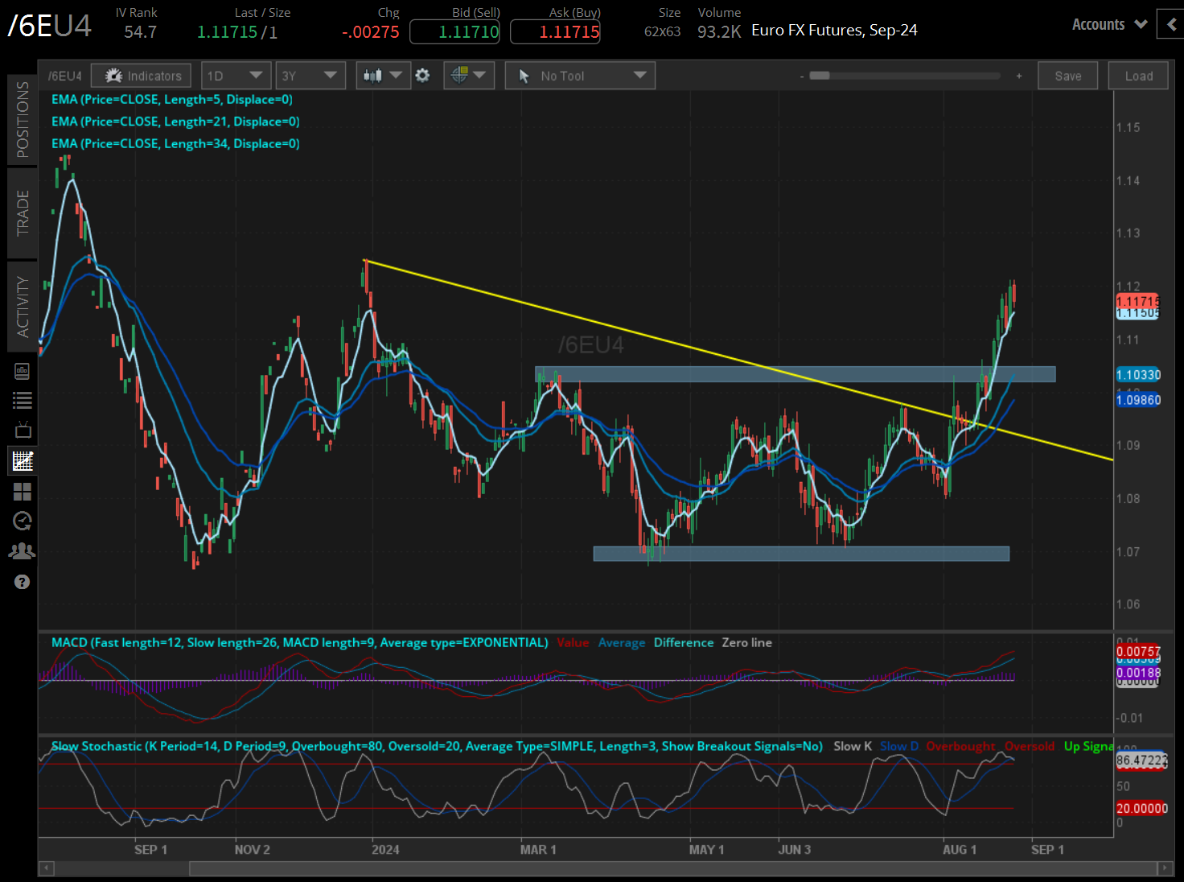
Task: Expand the 3Y time range dropdown
Action: click(310, 76)
